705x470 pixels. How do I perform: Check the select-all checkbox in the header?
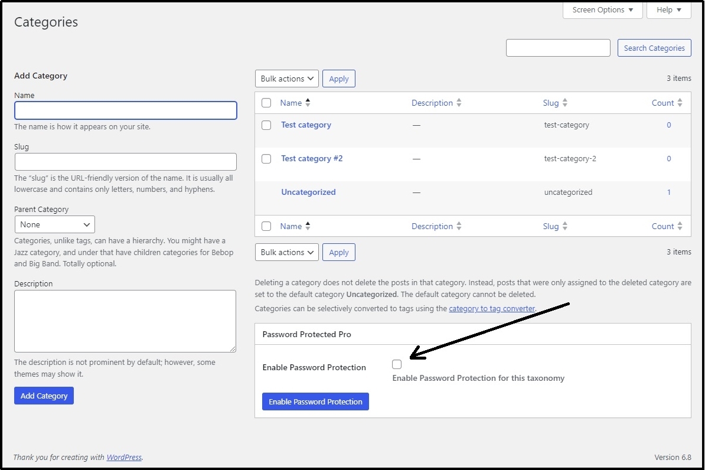266,102
